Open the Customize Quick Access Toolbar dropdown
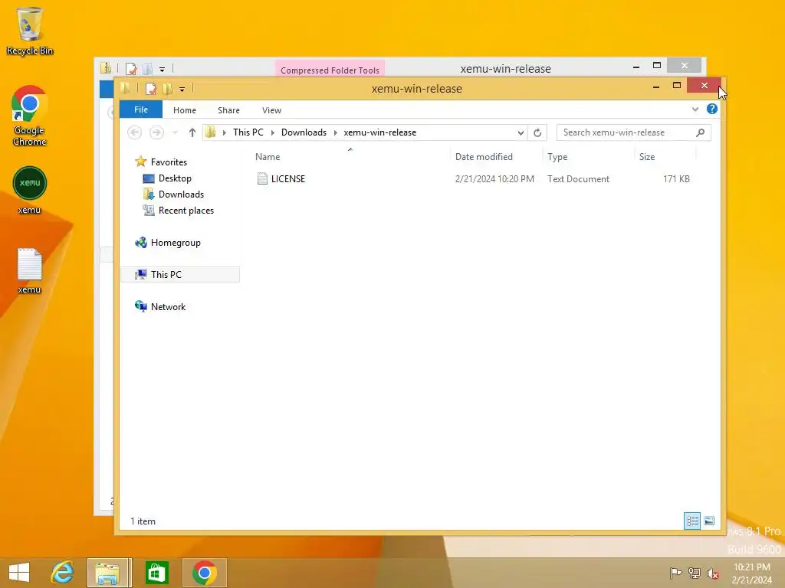The height and width of the screenshot is (588, 785). 182,90
